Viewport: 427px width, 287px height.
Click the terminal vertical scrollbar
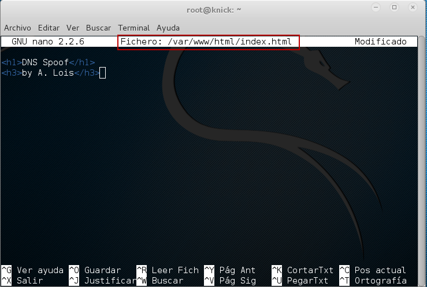pyautogui.click(x=422, y=161)
